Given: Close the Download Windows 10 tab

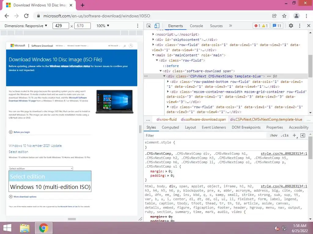Looking at the screenshot, I should click(71, 5).
